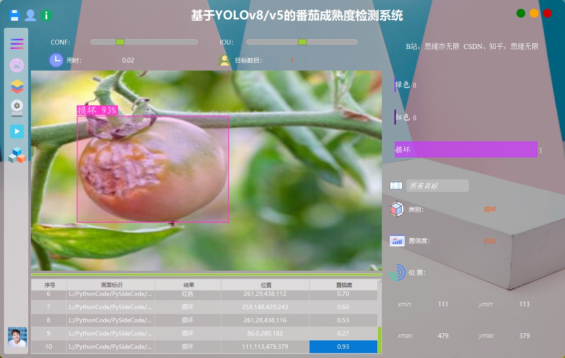Click the detection box label 损坏 93%

tap(97, 110)
